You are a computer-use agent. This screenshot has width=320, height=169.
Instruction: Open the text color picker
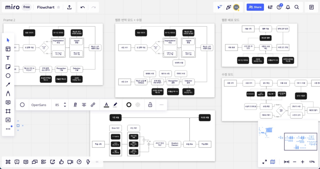[106, 105]
